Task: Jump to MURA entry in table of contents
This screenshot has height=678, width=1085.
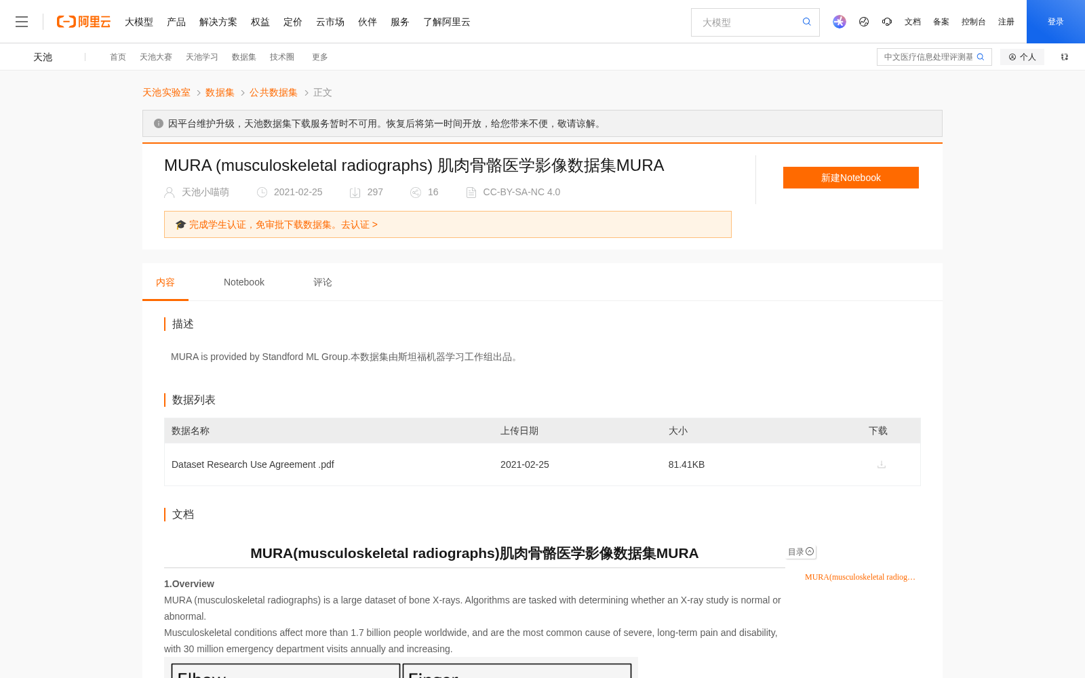Action: pos(860,577)
